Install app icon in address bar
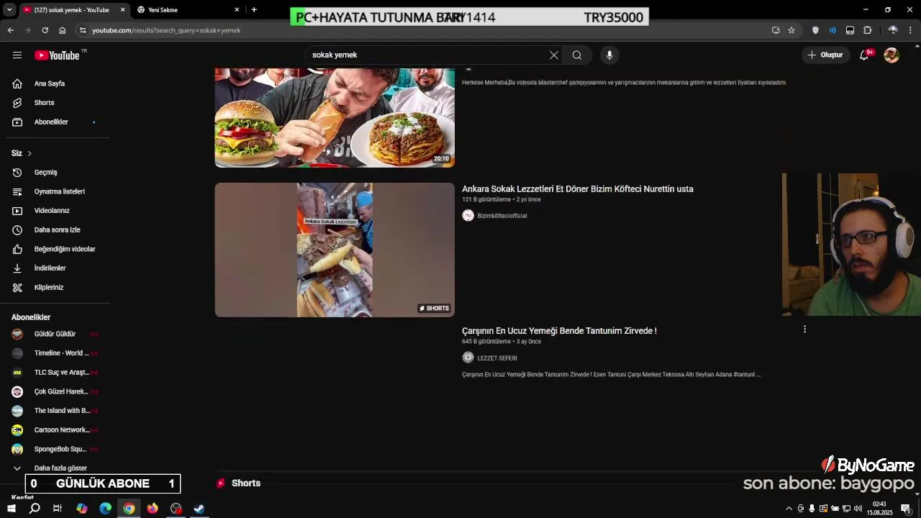 (776, 30)
